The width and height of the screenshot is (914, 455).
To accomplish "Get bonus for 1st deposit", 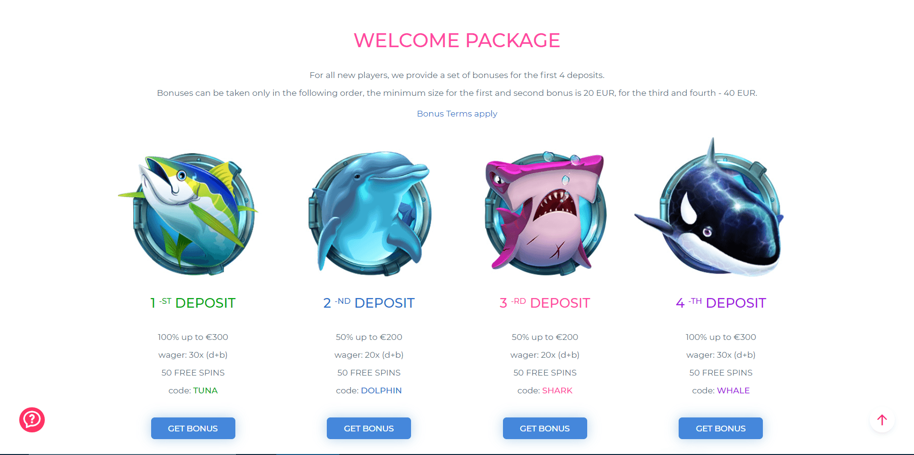I will [x=193, y=428].
